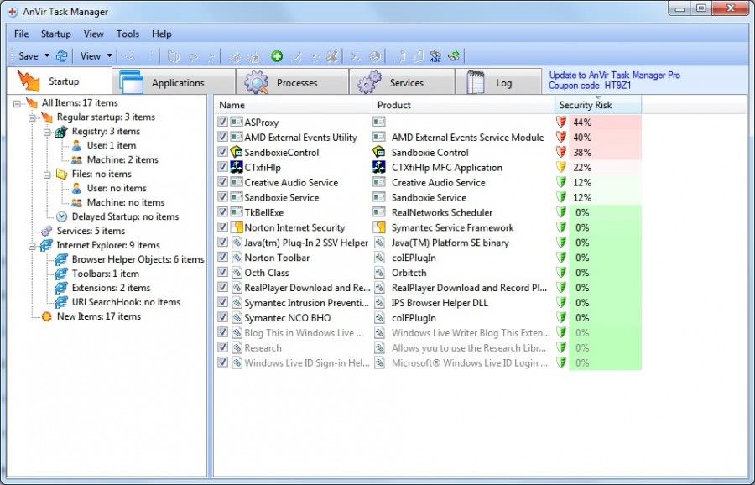Click the Refresh icon next to Save
The height and width of the screenshot is (485, 755).
61,56
